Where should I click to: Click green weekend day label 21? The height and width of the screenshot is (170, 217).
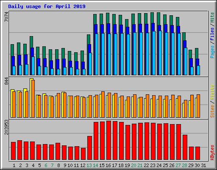140,165
